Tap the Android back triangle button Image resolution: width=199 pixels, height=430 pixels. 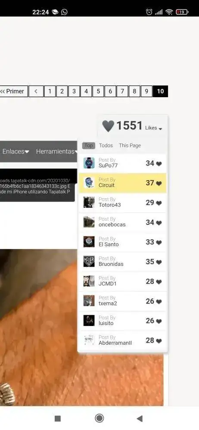point(140,418)
